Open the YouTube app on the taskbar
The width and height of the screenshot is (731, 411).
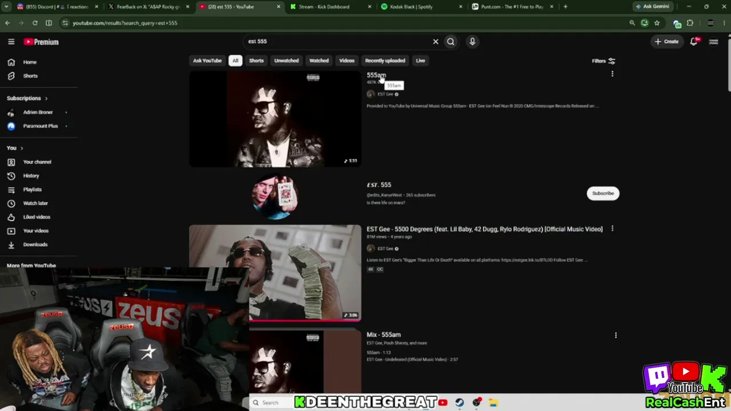pyautogui.click(x=443, y=402)
